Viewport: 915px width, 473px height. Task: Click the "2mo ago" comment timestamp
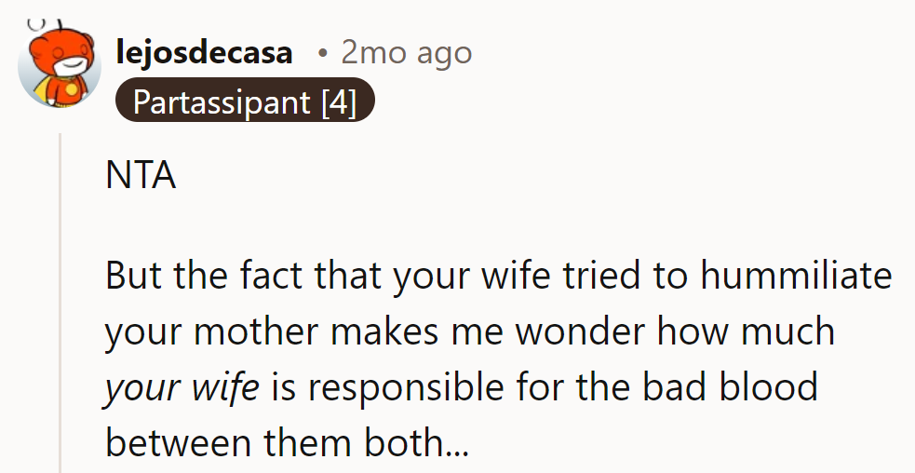pyautogui.click(x=406, y=53)
